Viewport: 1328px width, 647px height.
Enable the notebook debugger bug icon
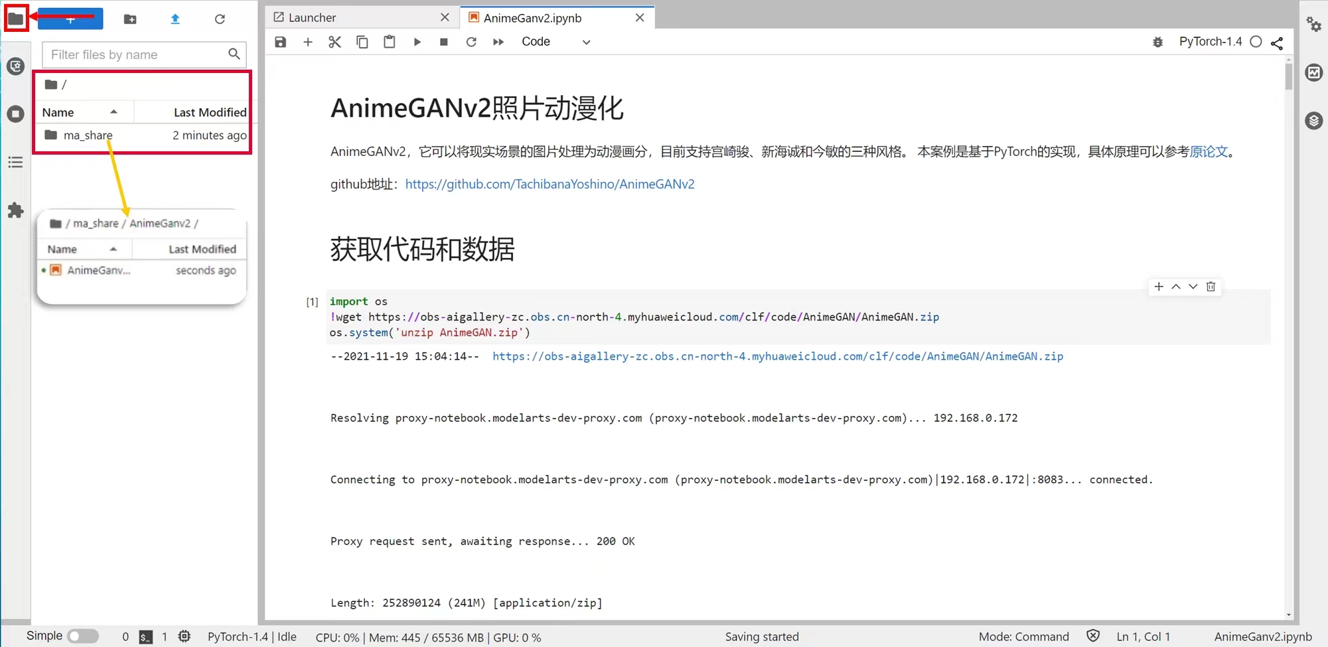click(x=1157, y=41)
